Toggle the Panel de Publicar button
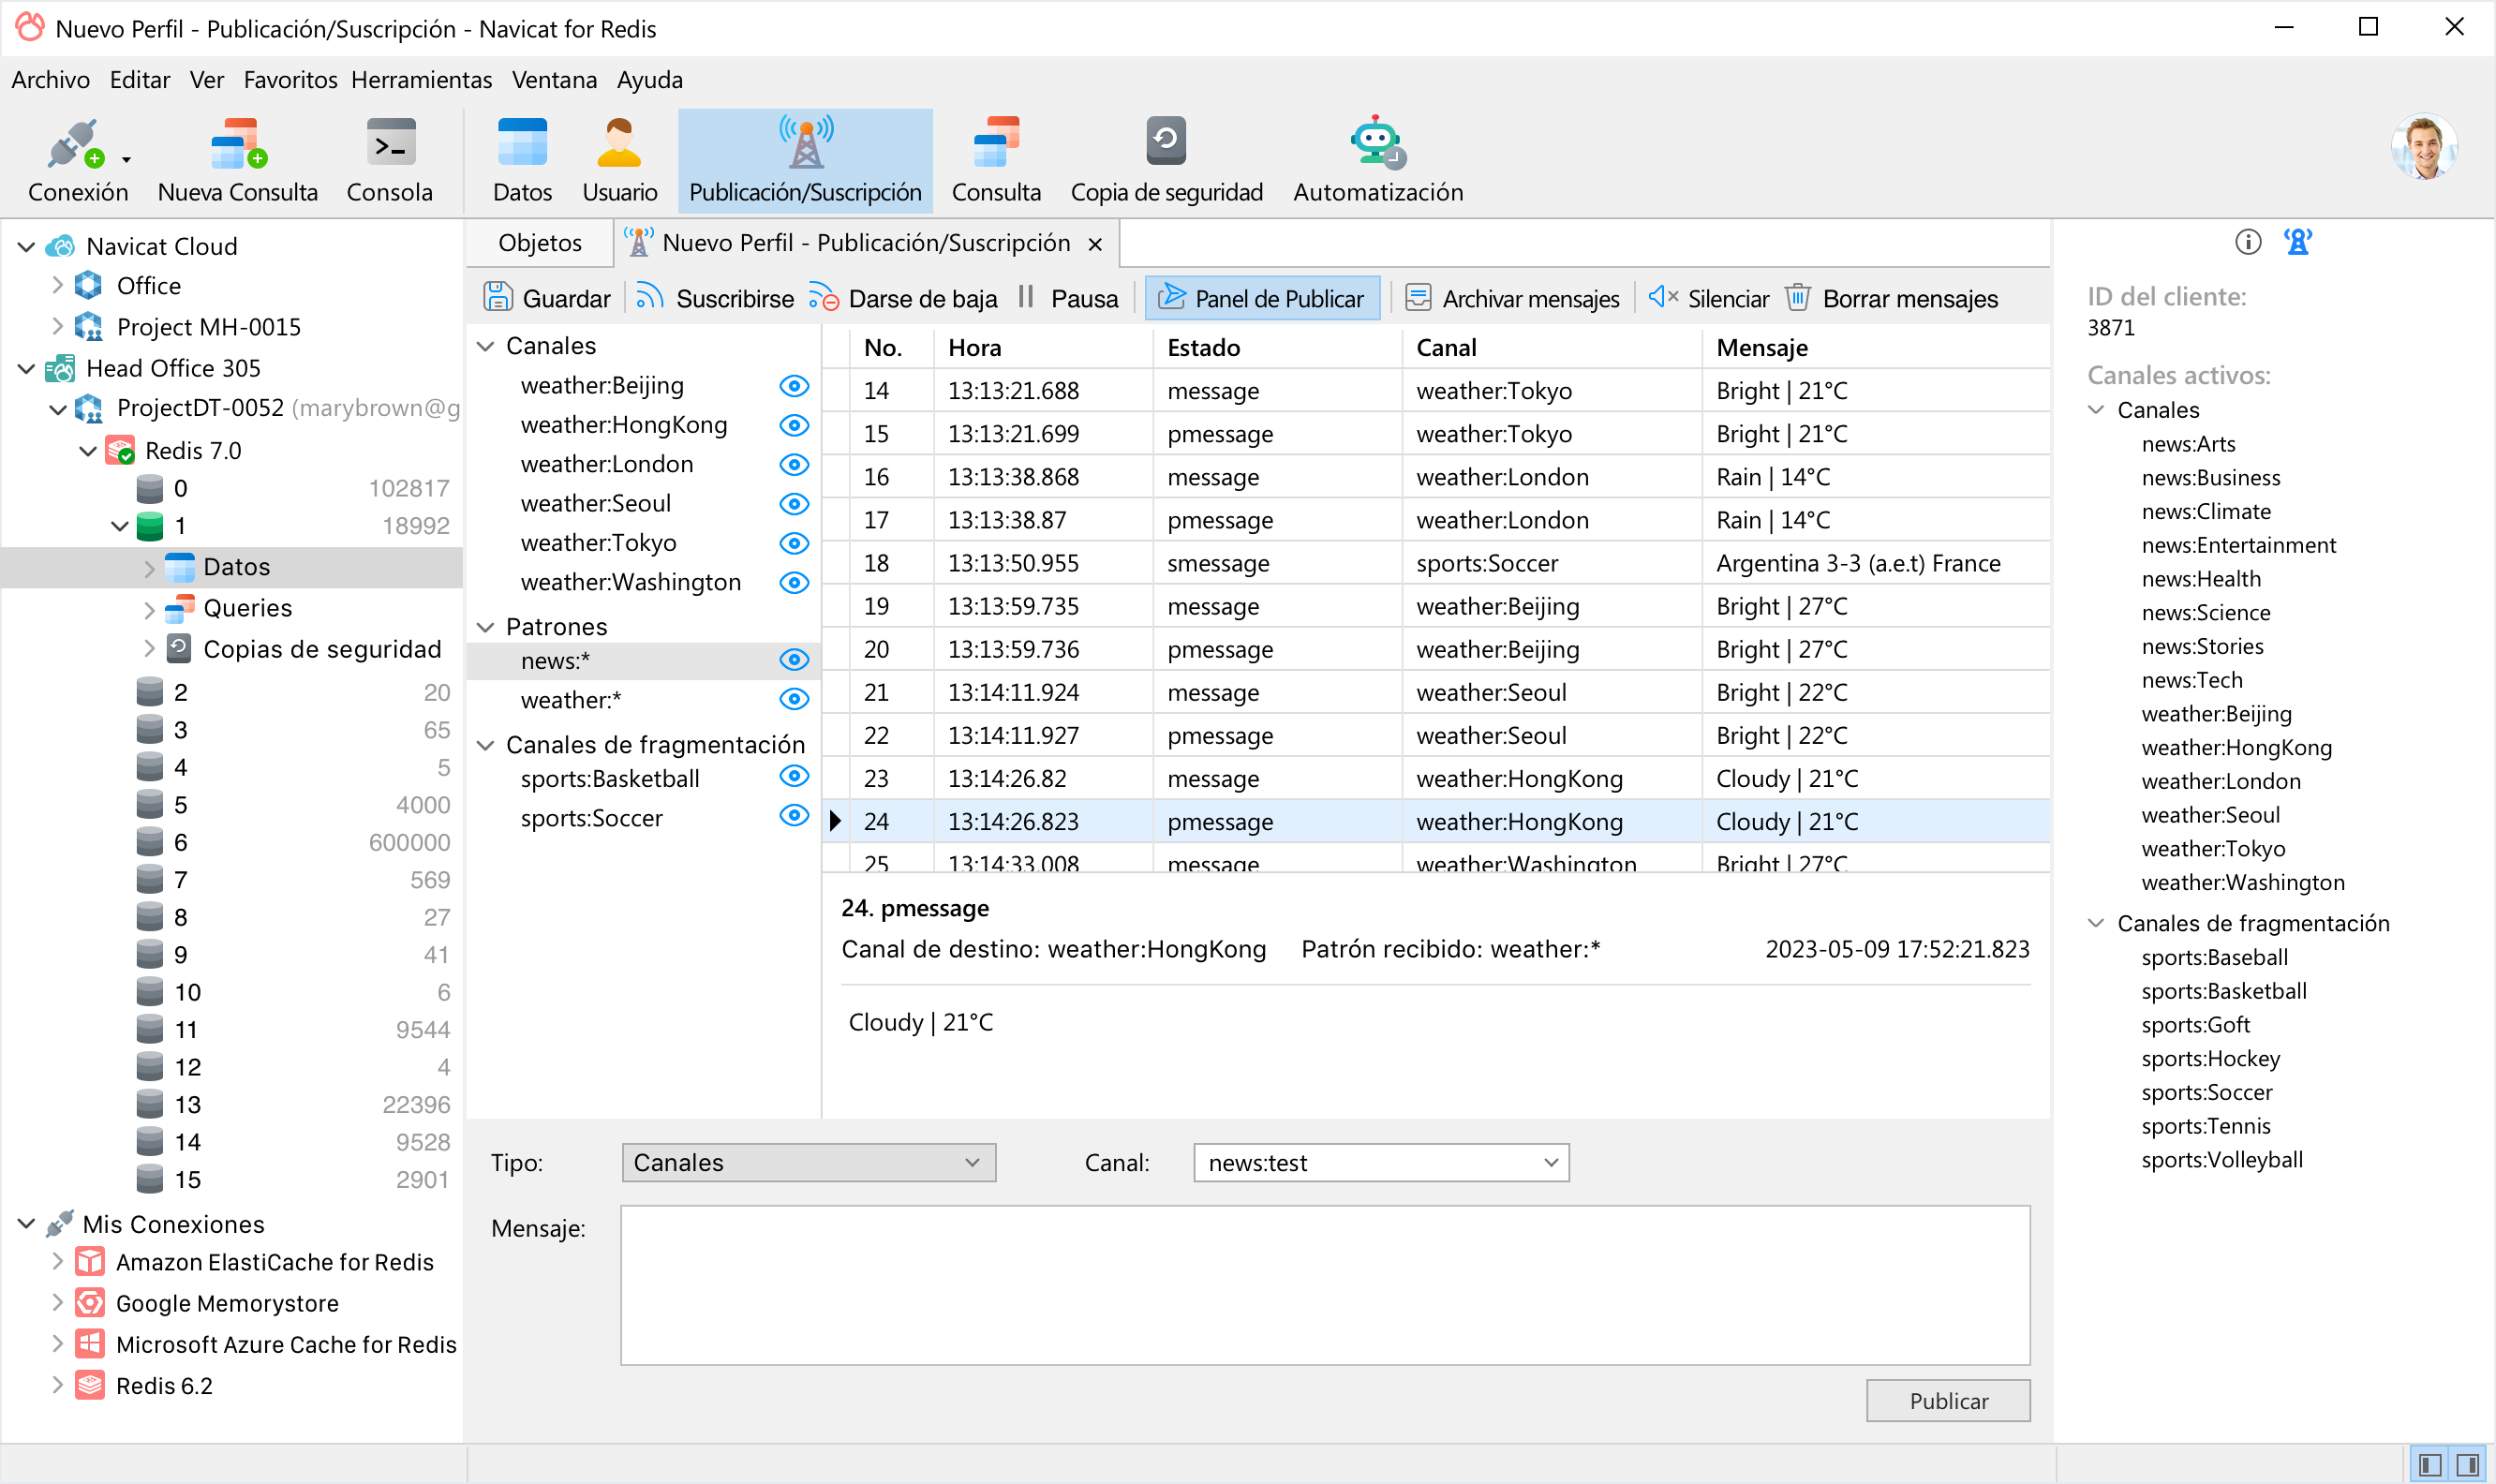Screen dimensions: 2496x1484 (x=1262, y=298)
